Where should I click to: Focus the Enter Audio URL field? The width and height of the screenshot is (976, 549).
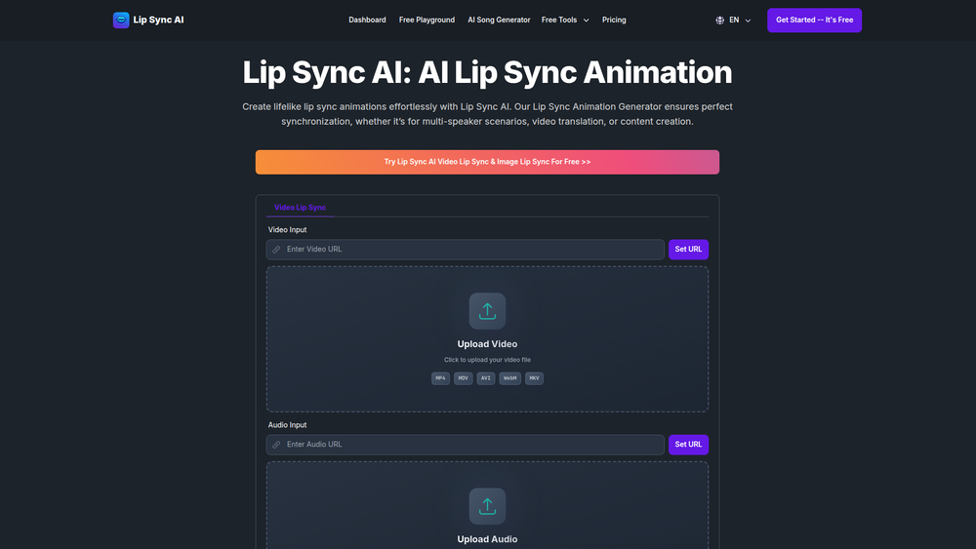[465, 445]
